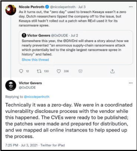Retweet Nicole Perlroth's tweet
137x151 pixels.
(x=39, y=71)
